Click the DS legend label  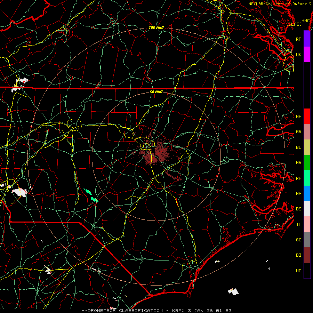coord(299,209)
